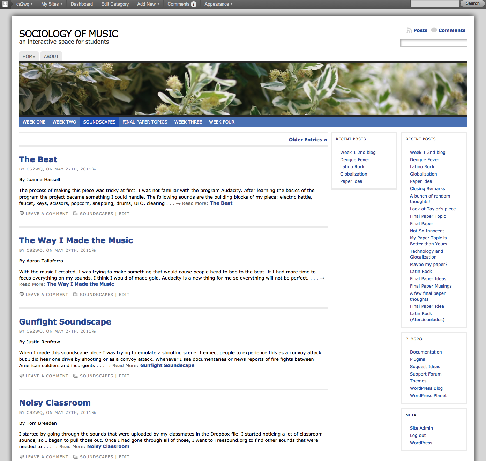
Task: Switch to the Final Paper Topics category tab
Action: click(x=145, y=122)
